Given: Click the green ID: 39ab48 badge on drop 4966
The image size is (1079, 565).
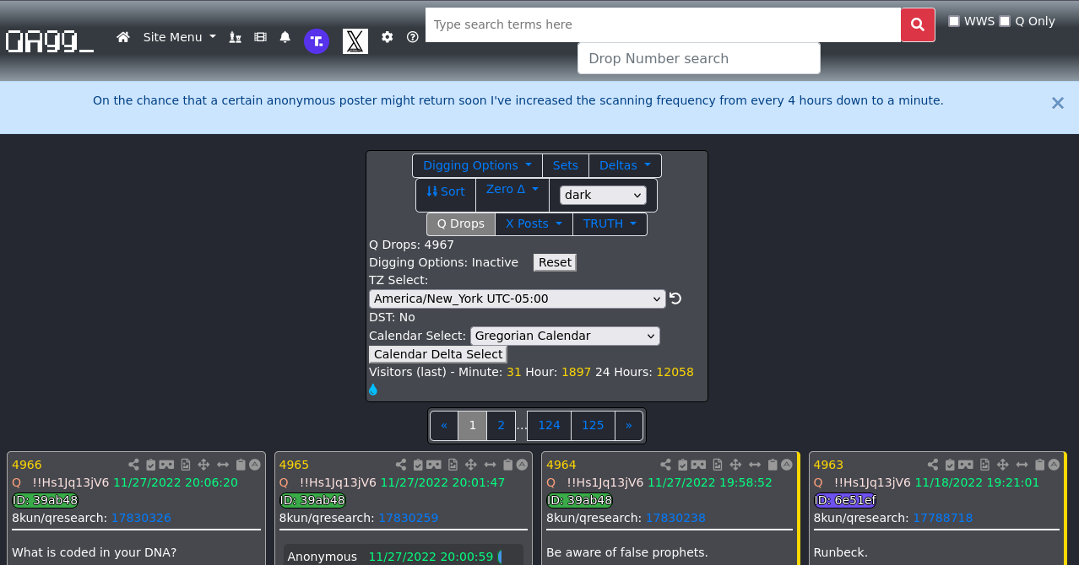Looking at the screenshot, I should tap(45, 500).
